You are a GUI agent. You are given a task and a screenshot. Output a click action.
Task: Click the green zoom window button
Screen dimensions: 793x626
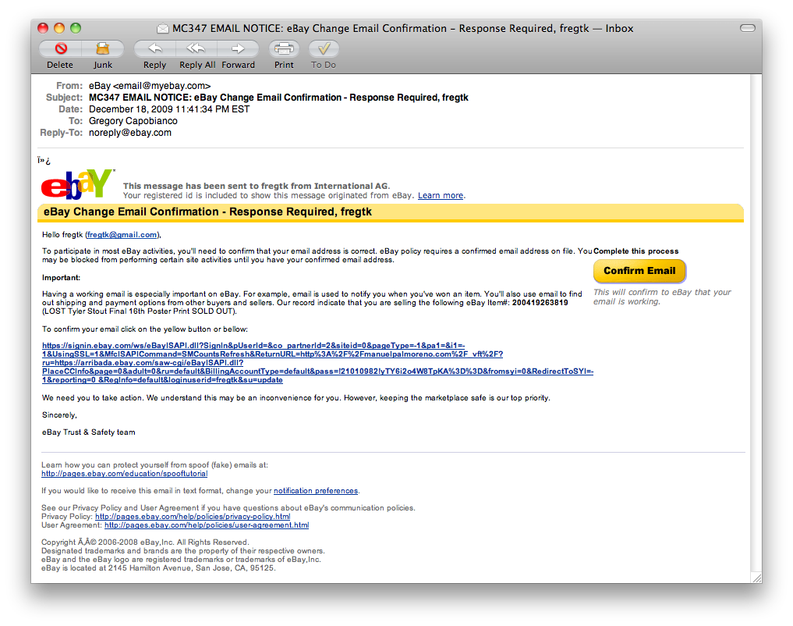76,28
